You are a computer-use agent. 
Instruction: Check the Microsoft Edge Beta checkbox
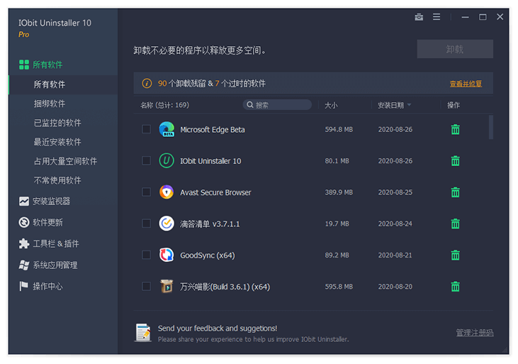pos(147,129)
